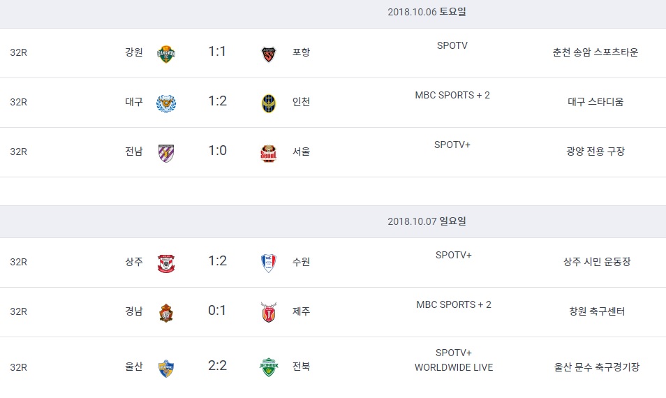Open the 1:2 Daegu vs Incheon score
The height and width of the screenshot is (398, 666).
(x=217, y=101)
